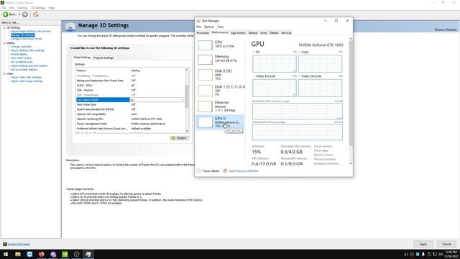
Task: Select View HDCP status
Action: [x=21, y=58]
